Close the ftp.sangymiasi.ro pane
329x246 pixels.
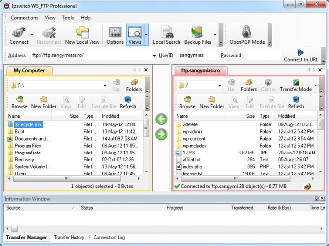[x=320, y=70]
